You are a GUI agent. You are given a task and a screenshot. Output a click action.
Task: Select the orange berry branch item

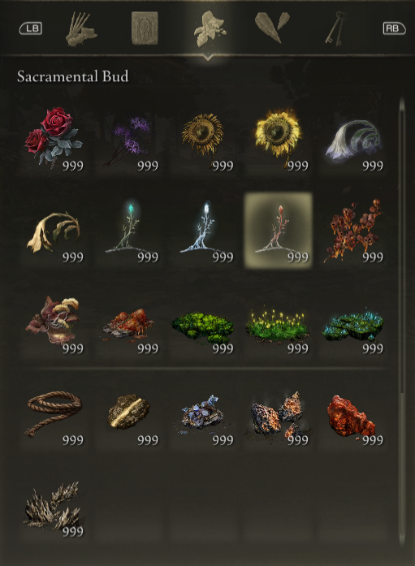353,231
